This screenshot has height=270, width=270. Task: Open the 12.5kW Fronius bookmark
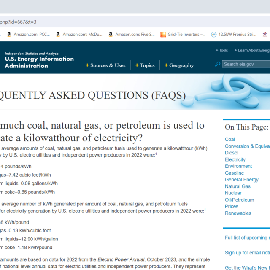pos(234,35)
